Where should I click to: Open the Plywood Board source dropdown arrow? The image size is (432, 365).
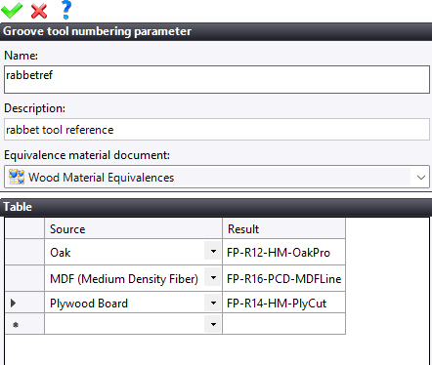click(213, 303)
